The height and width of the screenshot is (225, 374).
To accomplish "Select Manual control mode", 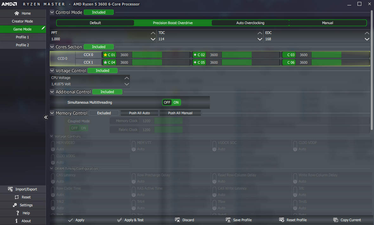I will pyautogui.click(x=327, y=23).
